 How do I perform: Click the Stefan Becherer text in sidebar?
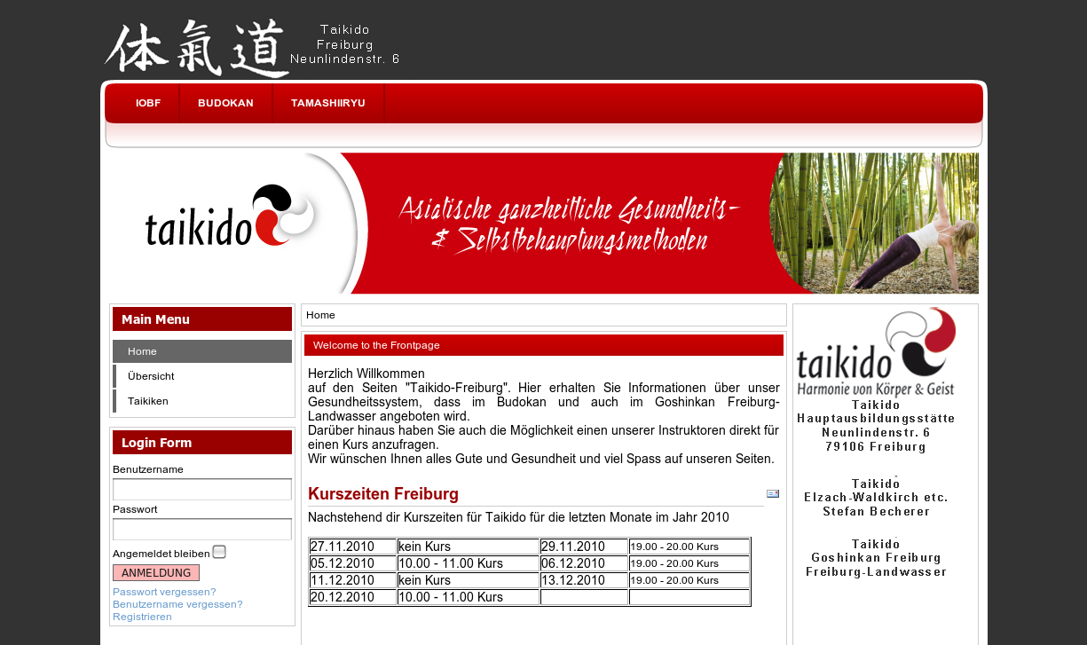[876, 512]
